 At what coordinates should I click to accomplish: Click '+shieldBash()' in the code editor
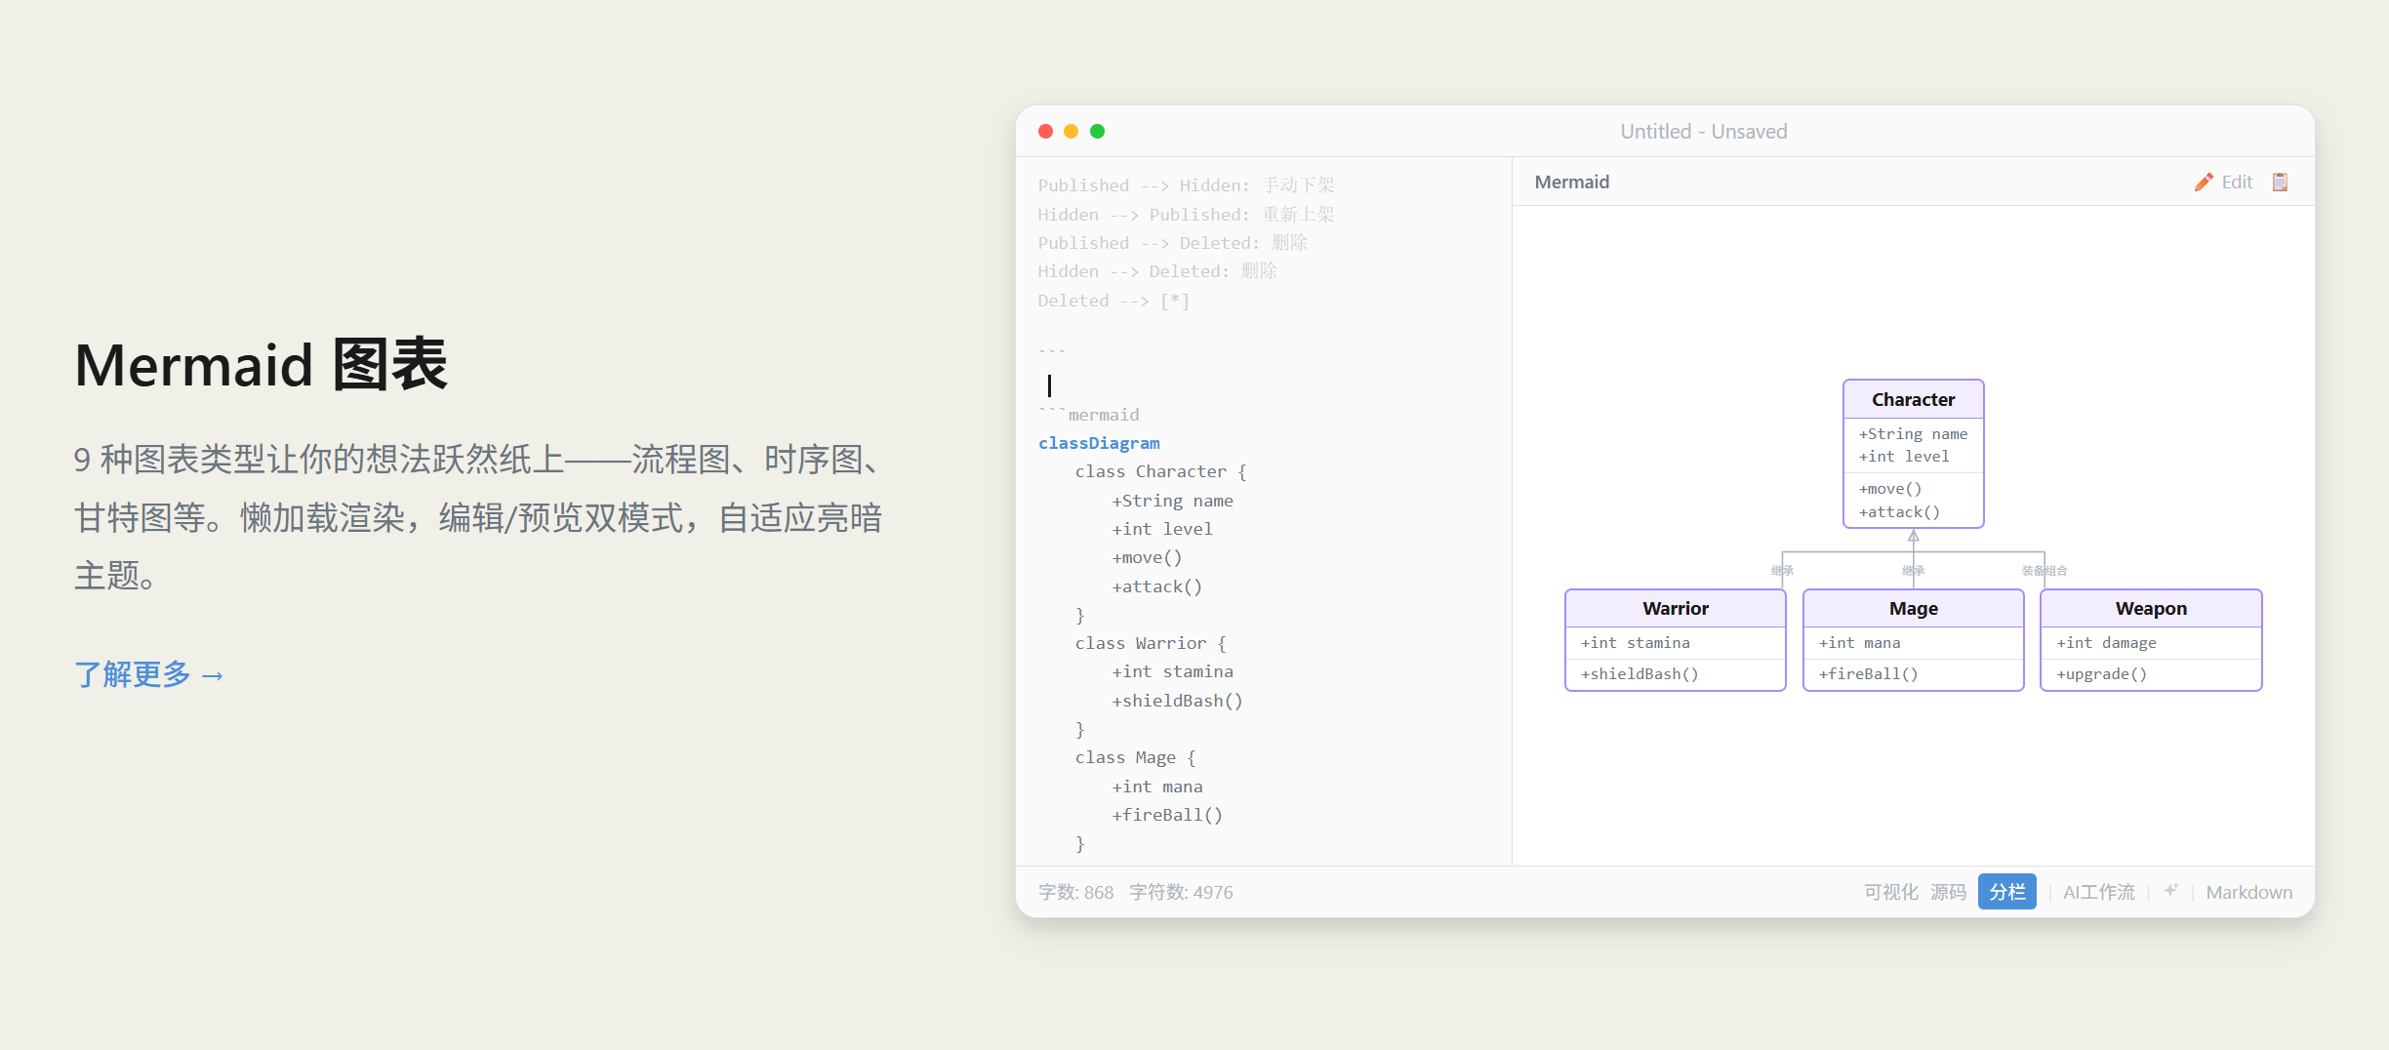click(x=1177, y=701)
